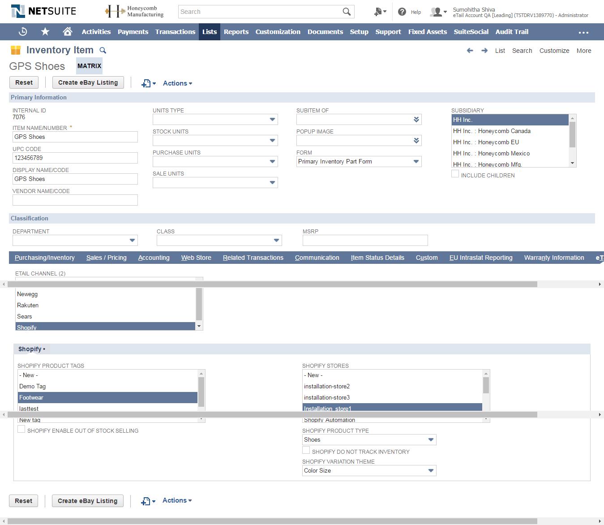Open top Actions menu

pyautogui.click(x=177, y=83)
